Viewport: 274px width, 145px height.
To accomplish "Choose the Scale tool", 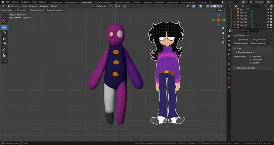I will [4, 38].
